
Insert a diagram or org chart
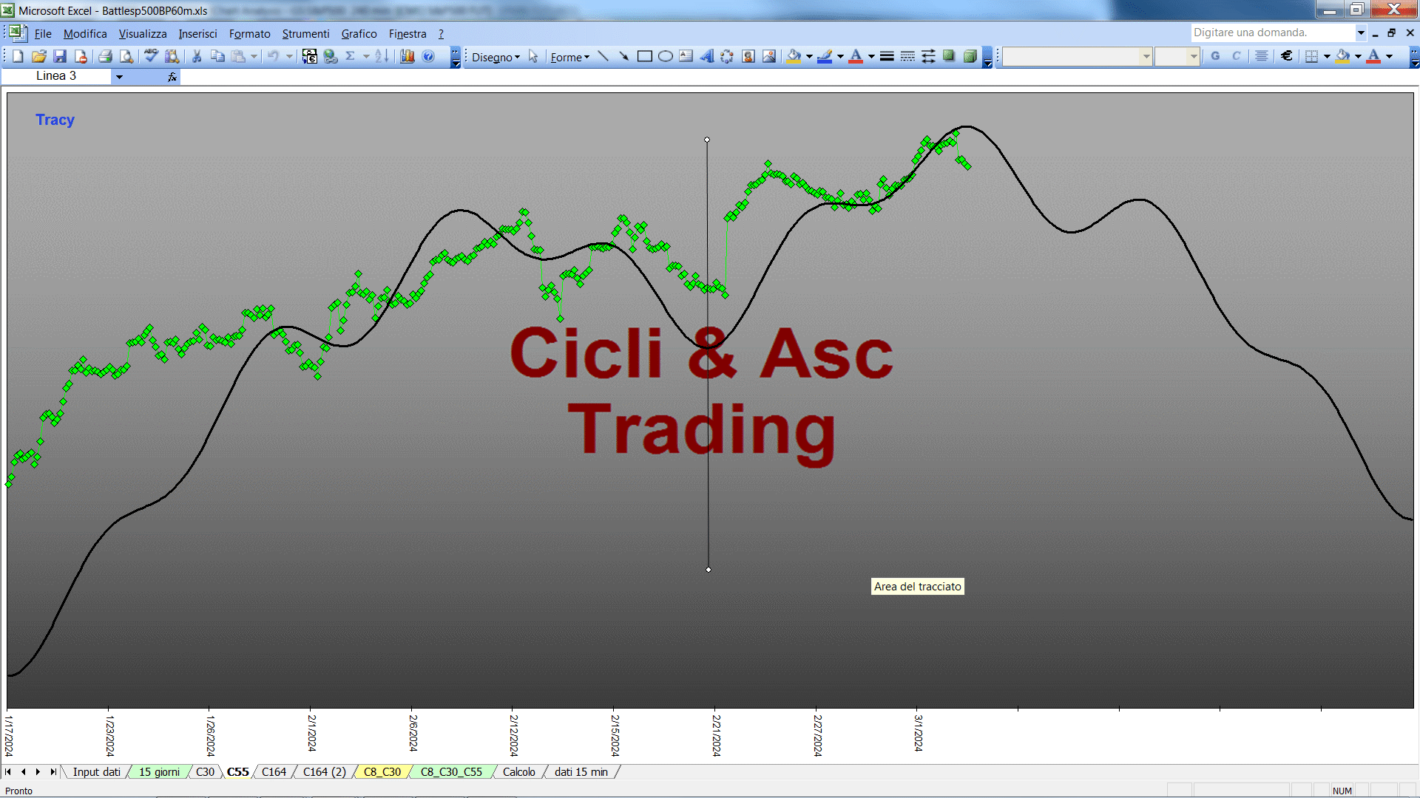[x=727, y=56]
